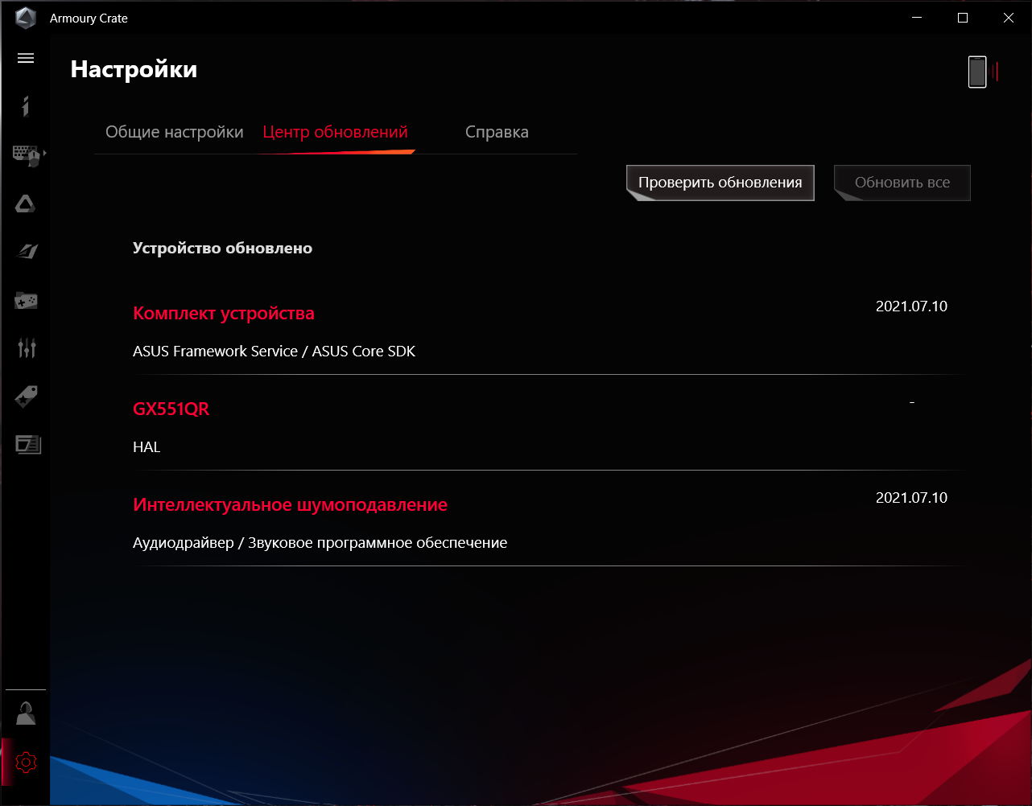Screen dimensions: 1032x806
Task: Click the mobile phone link icon
Action: tap(977, 72)
